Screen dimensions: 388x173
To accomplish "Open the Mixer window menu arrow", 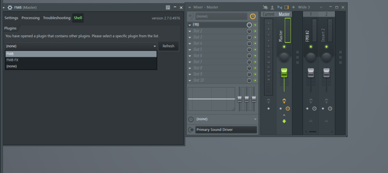I will tap(190, 7).
